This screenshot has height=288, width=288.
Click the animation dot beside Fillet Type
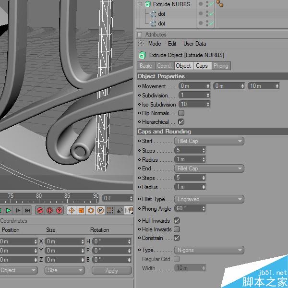139,199
